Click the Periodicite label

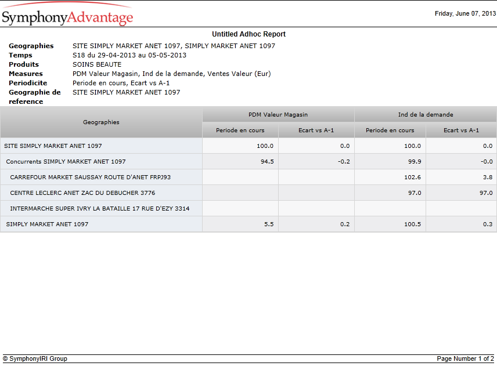pos(28,83)
